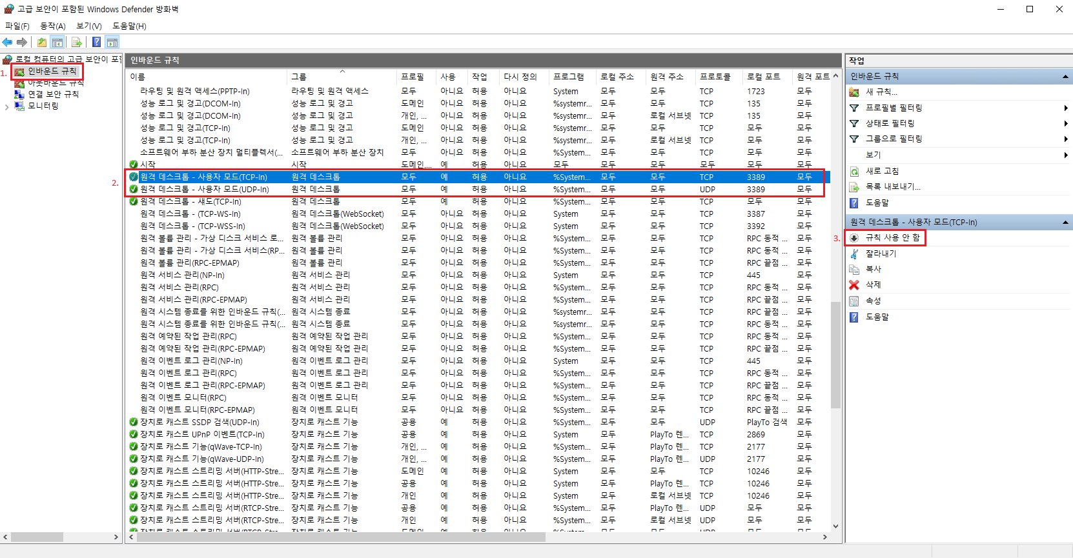This screenshot has height=558, width=1073.
Task: Click the rules list scroll-down arrow
Action: click(x=835, y=526)
